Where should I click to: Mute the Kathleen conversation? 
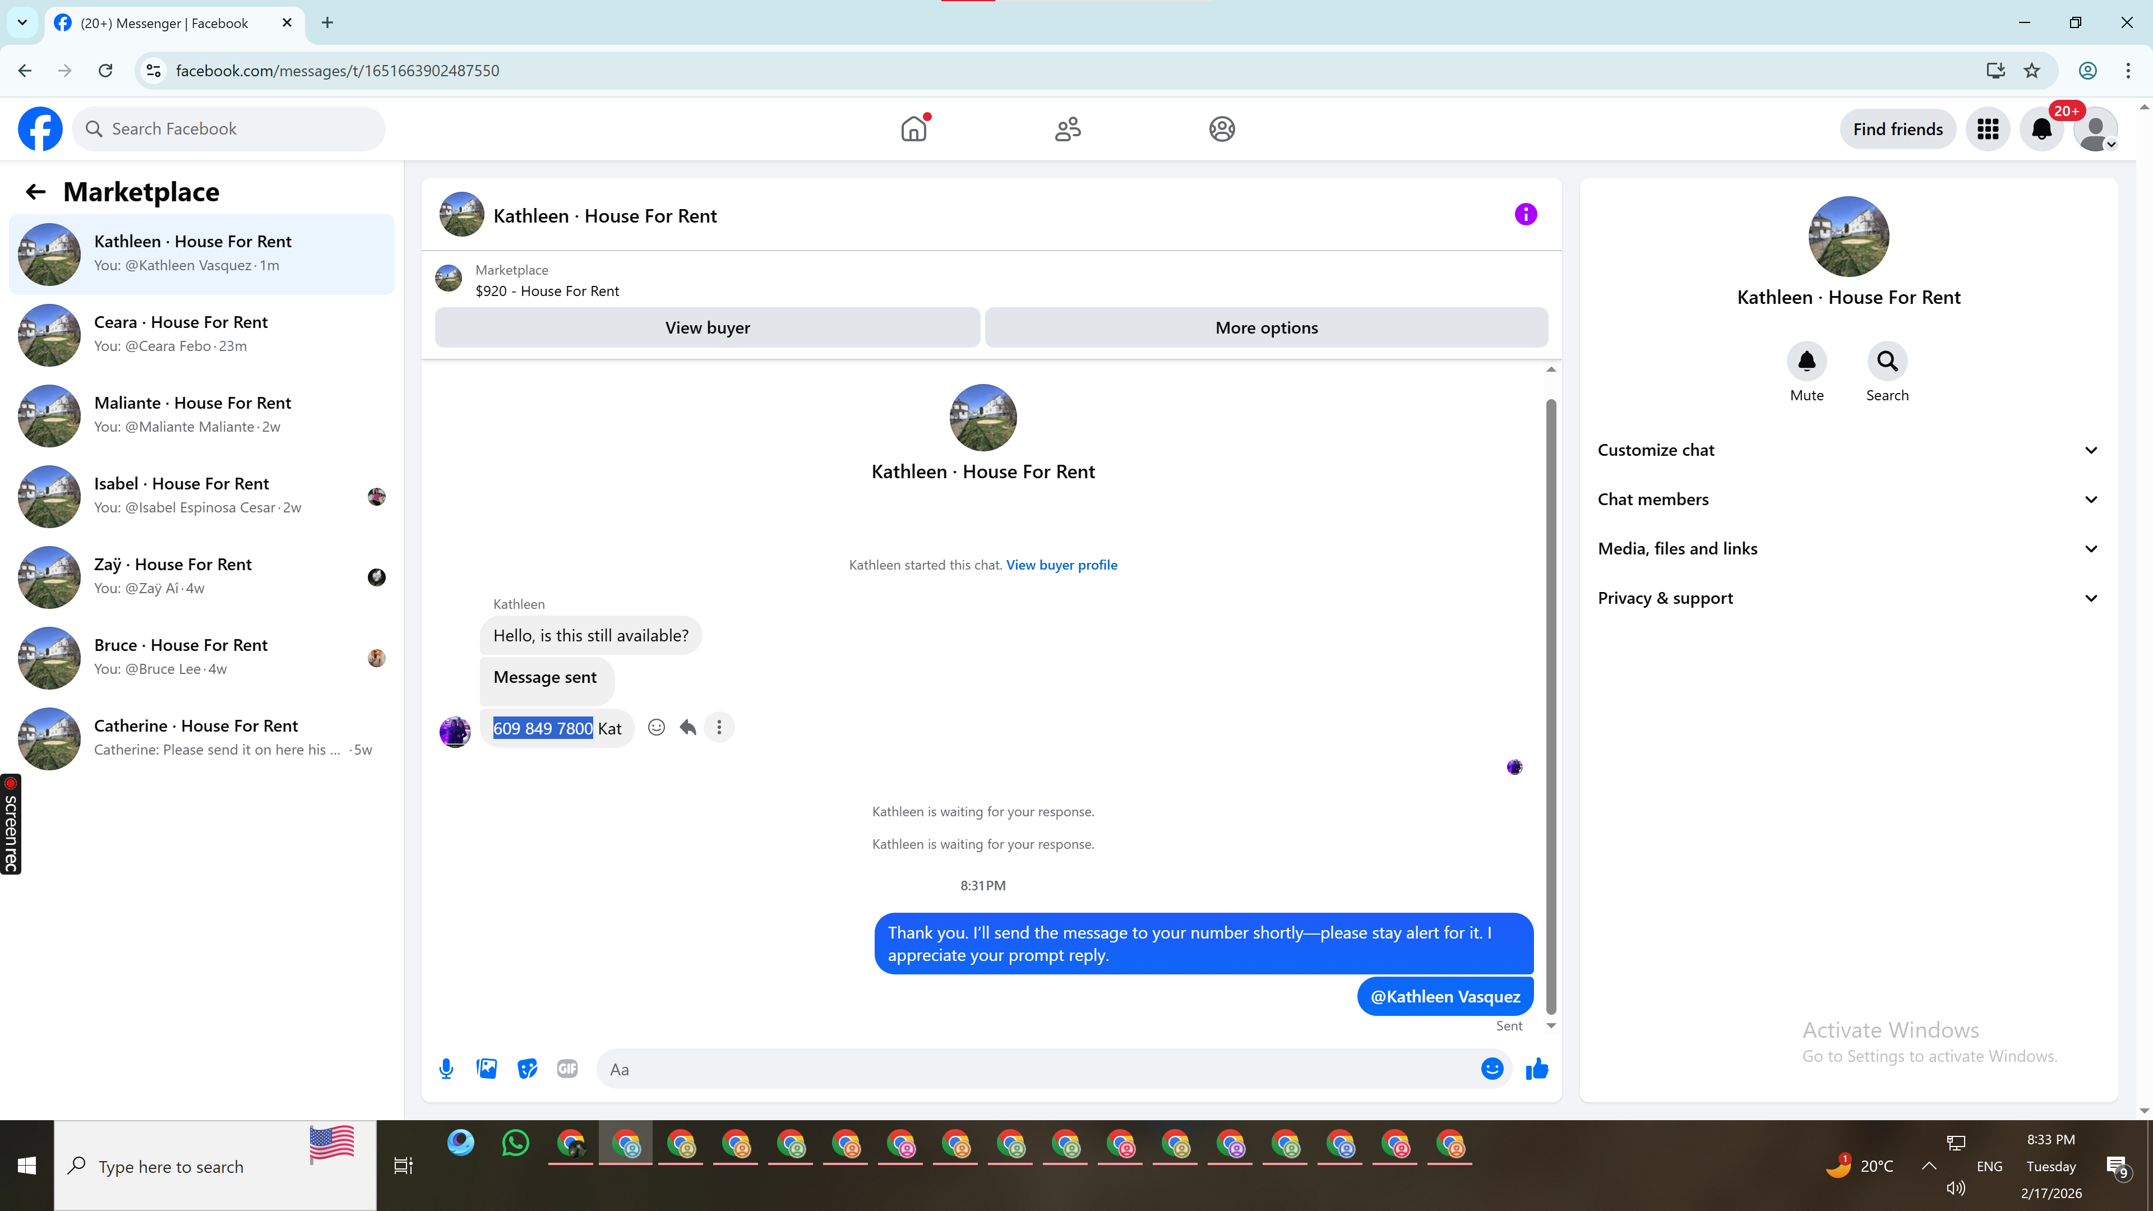click(x=1806, y=362)
